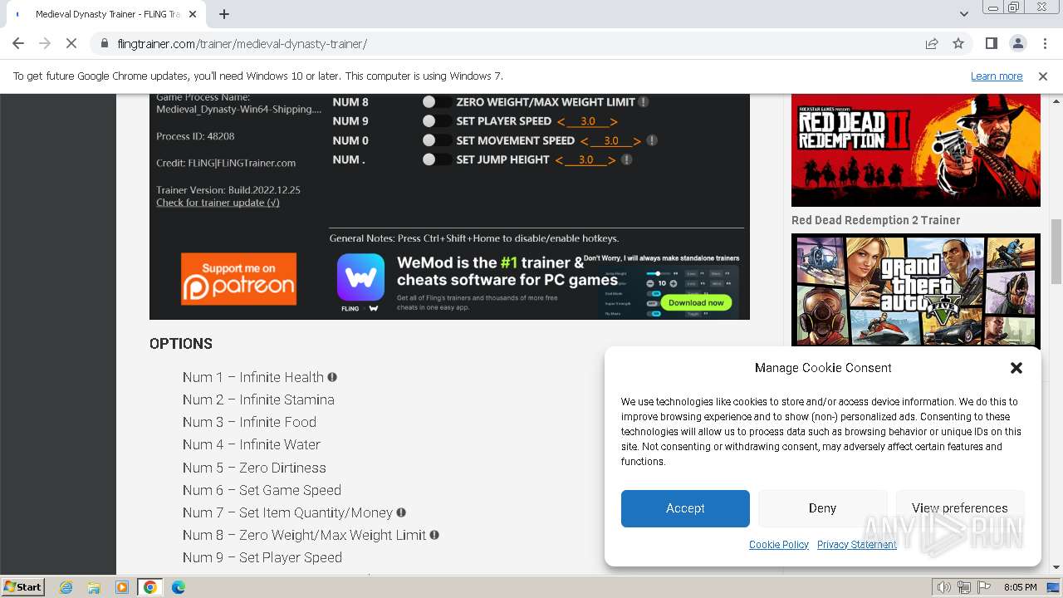This screenshot has width=1063, height=598.
Task: Open a new browser tab
Action: click(223, 14)
